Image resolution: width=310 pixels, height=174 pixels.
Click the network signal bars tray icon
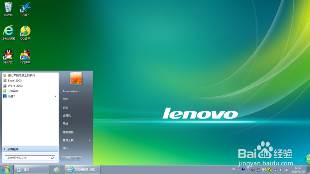point(286,170)
